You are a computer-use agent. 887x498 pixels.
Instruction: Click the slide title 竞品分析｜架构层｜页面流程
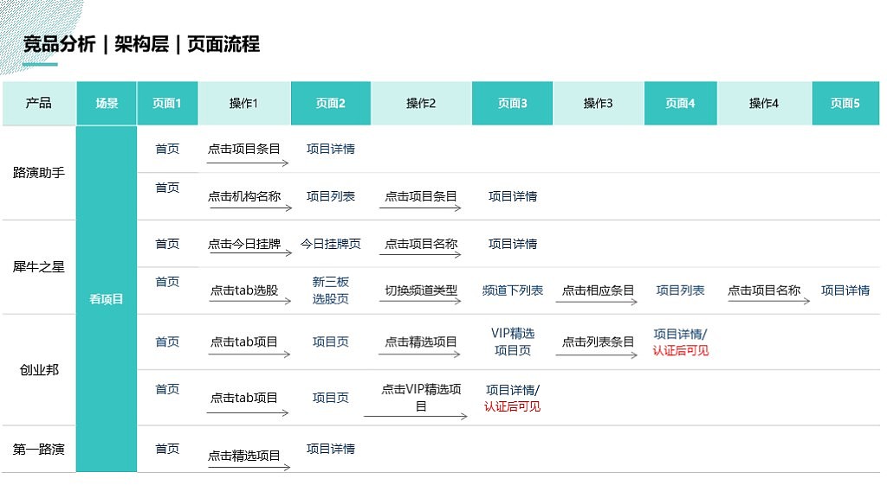pyautogui.click(x=141, y=44)
